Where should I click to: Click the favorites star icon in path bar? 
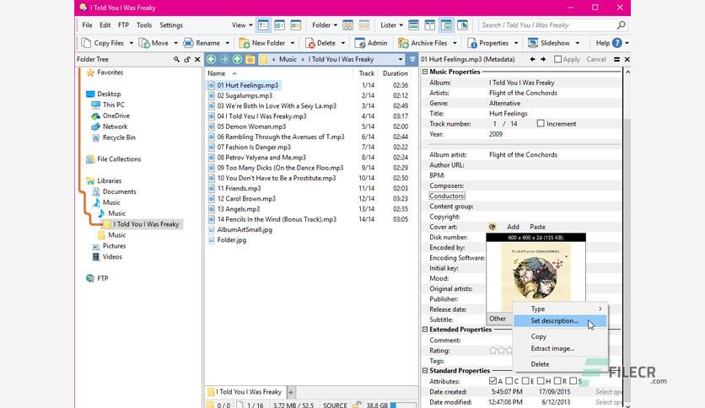click(250, 59)
